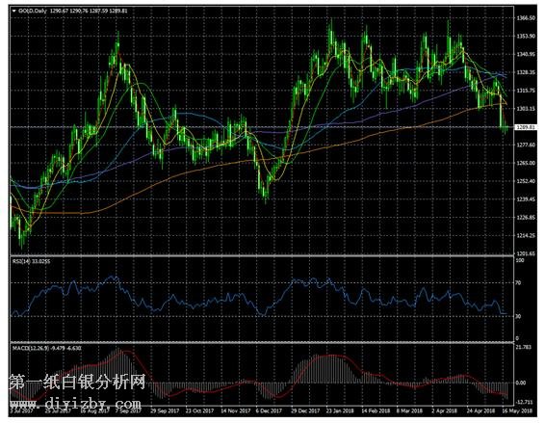
Task: Click the 6 Dec 2017 date label
Action: coord(269,410)
